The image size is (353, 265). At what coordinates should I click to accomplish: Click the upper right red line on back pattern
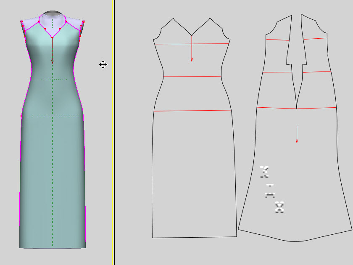point(315,39)
